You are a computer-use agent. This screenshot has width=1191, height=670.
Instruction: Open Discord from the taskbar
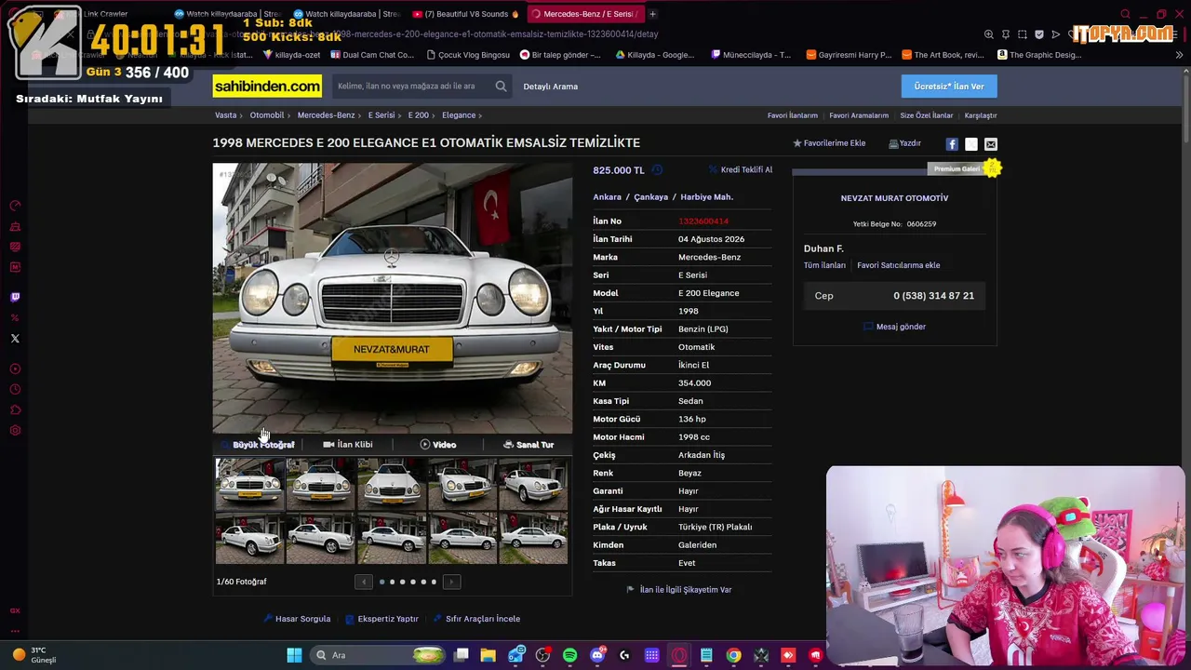(597, 655)
